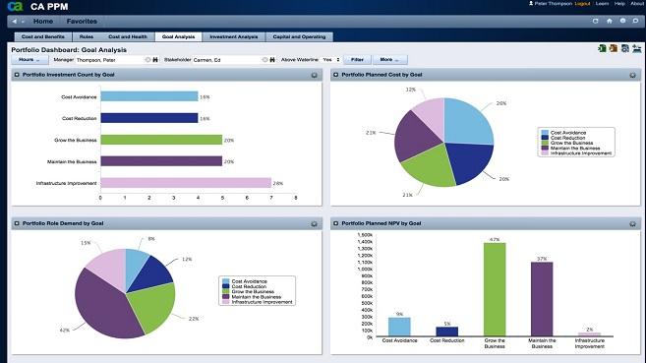This screenshot has width=646, height=363.
Task: Open the Favorites menu
Action: (x=82, y=21)
